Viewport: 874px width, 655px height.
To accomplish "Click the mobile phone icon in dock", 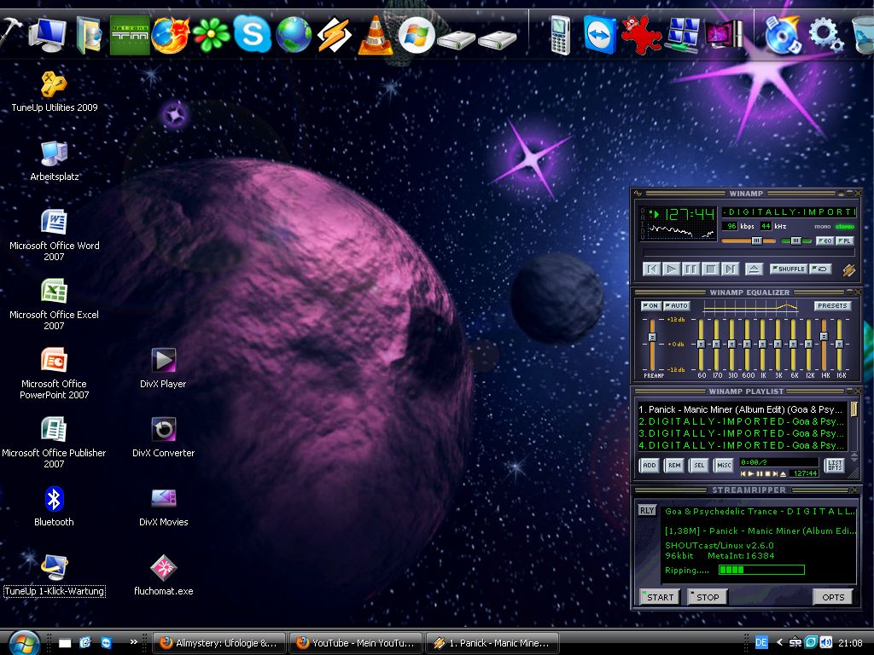I will coord(560,36).
